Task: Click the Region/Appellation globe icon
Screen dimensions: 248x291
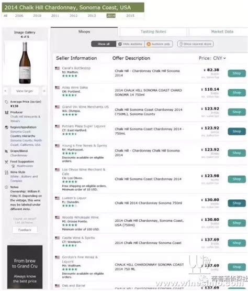Action: coord(6,127)
